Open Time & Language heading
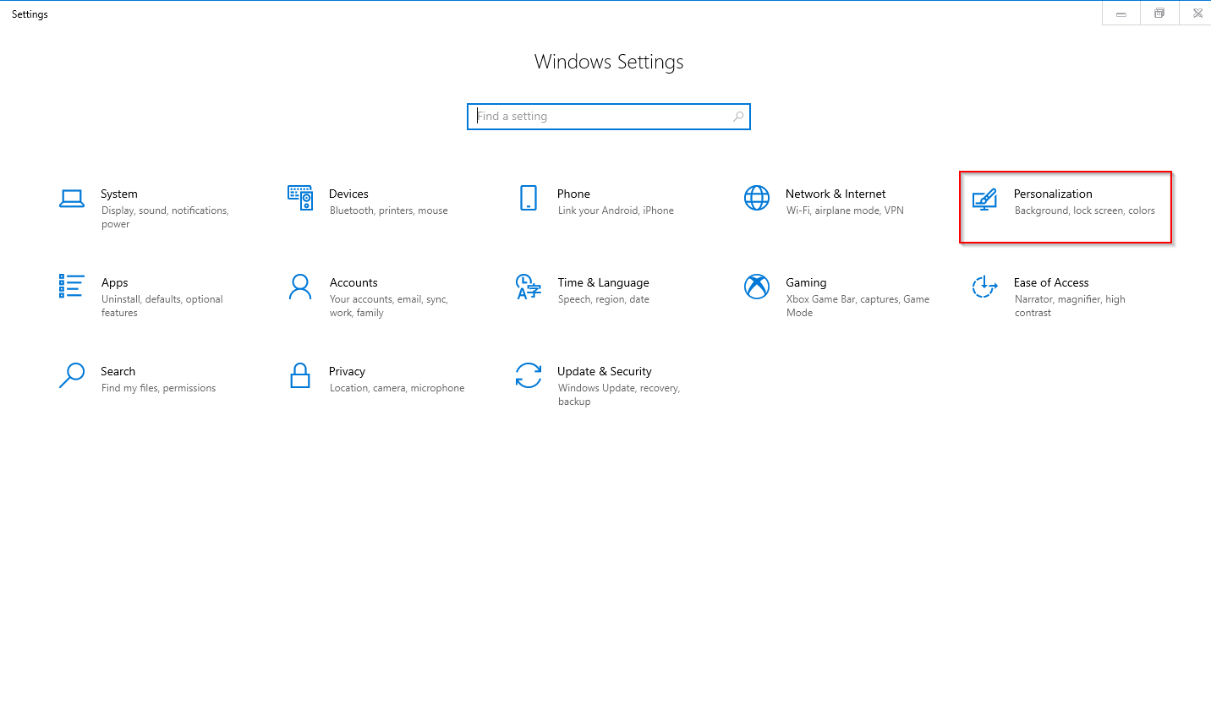 (603, 282)
